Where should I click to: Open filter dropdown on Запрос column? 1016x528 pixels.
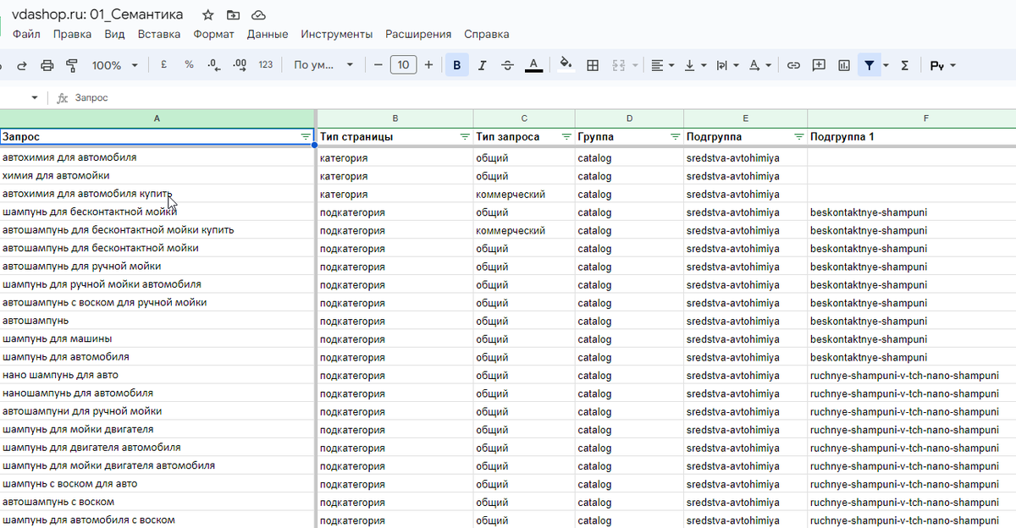(x=306, y=136)
